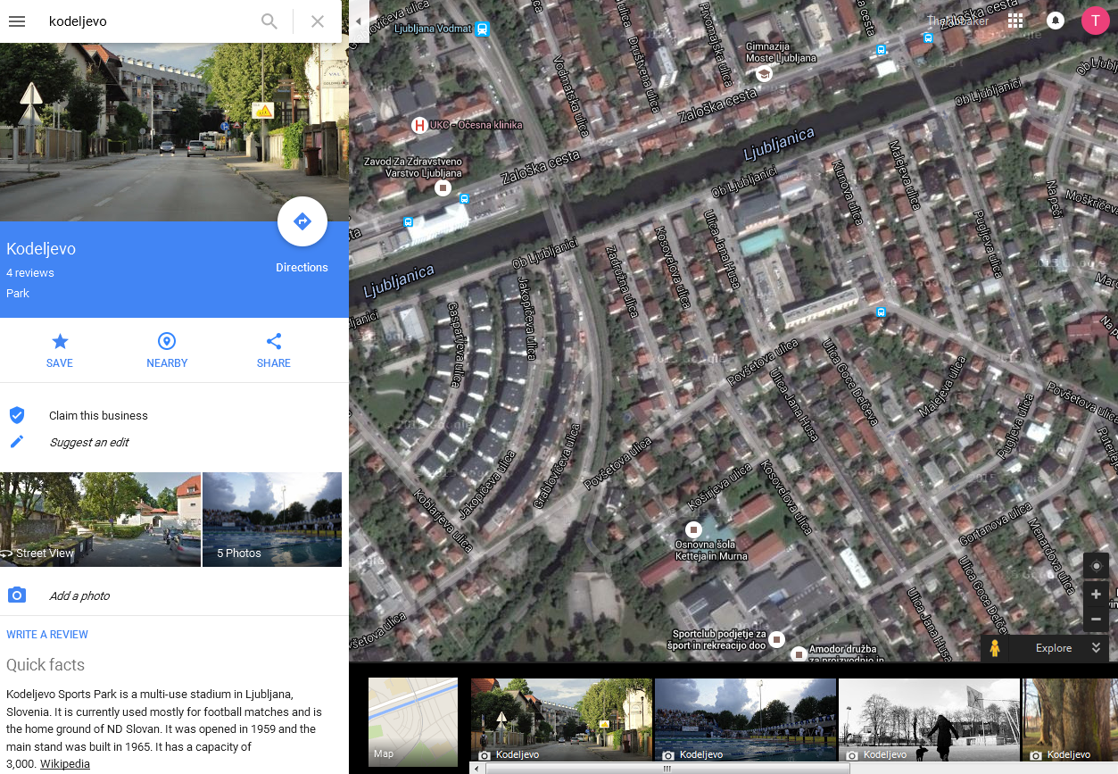Collapse the Explore imagery bar
This screenshot has width=1118, height=774.
(1097, 648)
